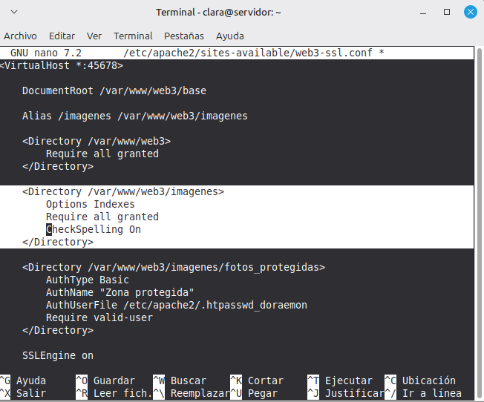The width and height of the screenshot is (484, 402).
Task: Open the Ayuda menu
Action: coord(230,36)
